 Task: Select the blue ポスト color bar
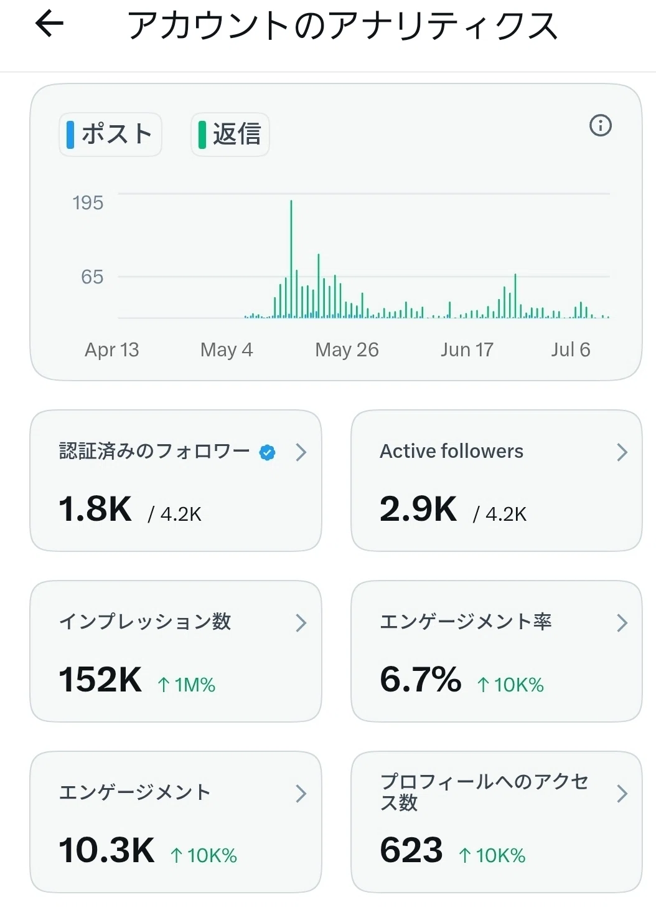(70, 135)
